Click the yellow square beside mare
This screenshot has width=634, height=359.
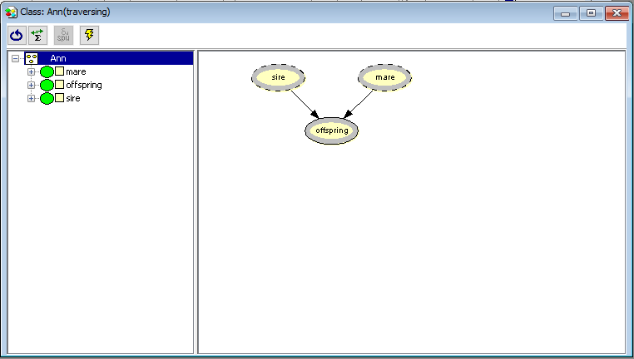point(59,71)
